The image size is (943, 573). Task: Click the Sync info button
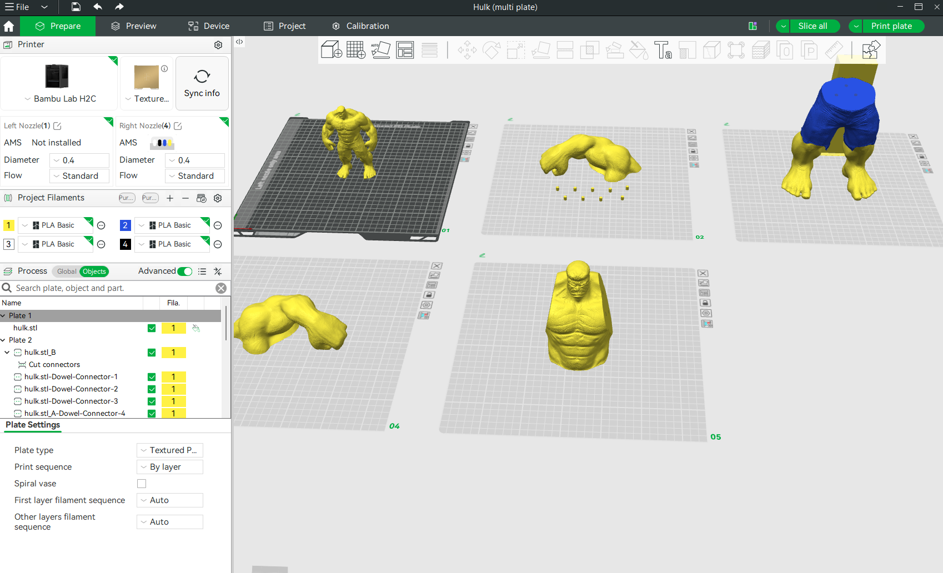tap(202, 83)
